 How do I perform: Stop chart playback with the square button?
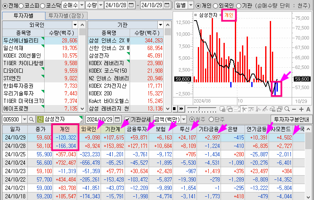click(x=174, y=109)
